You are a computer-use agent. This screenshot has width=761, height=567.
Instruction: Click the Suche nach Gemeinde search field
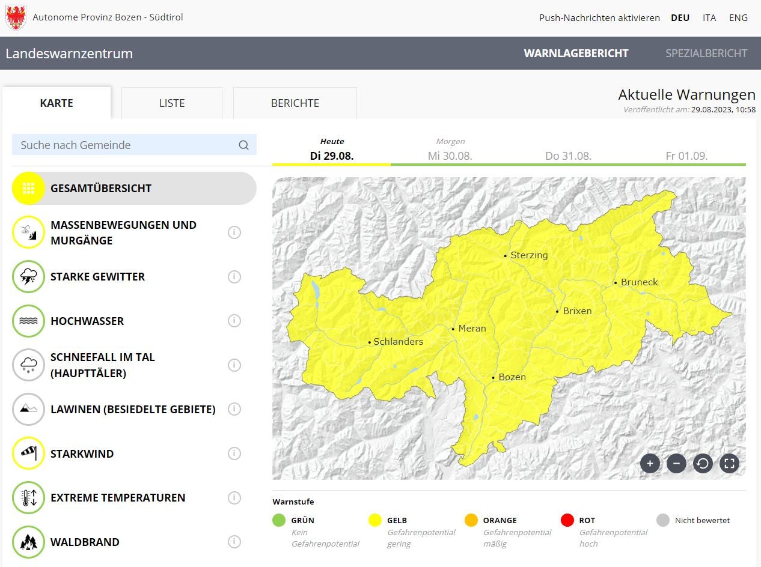(x=126, y=145)
